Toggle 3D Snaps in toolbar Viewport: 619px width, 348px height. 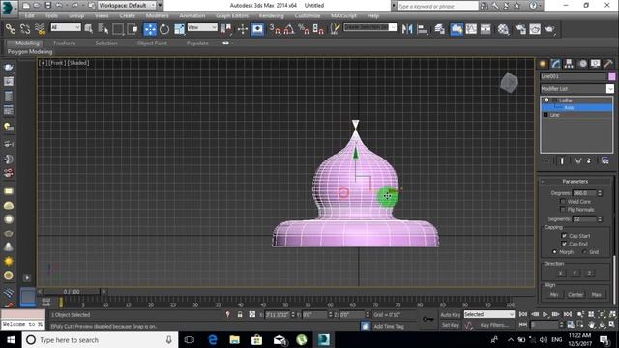[x=275, y=29]
